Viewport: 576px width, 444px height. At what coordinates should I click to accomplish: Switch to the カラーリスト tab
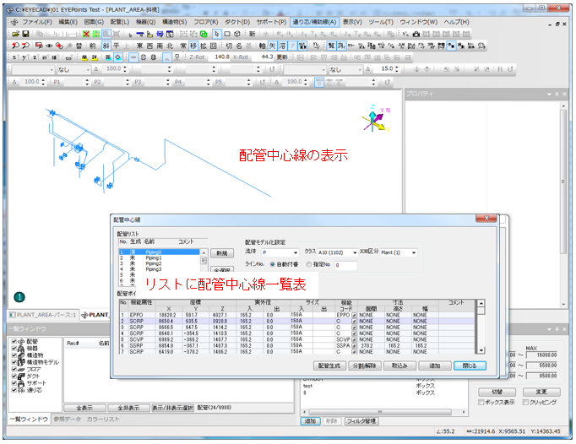(x=103, y=420)
